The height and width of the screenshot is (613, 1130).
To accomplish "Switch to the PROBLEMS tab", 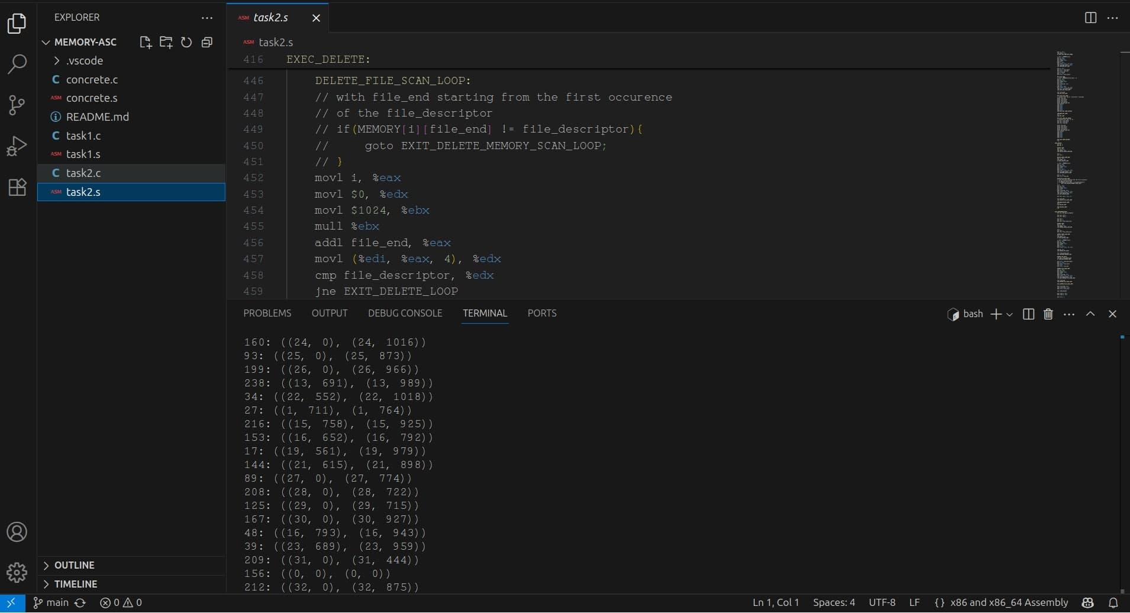I will point(267,314).
